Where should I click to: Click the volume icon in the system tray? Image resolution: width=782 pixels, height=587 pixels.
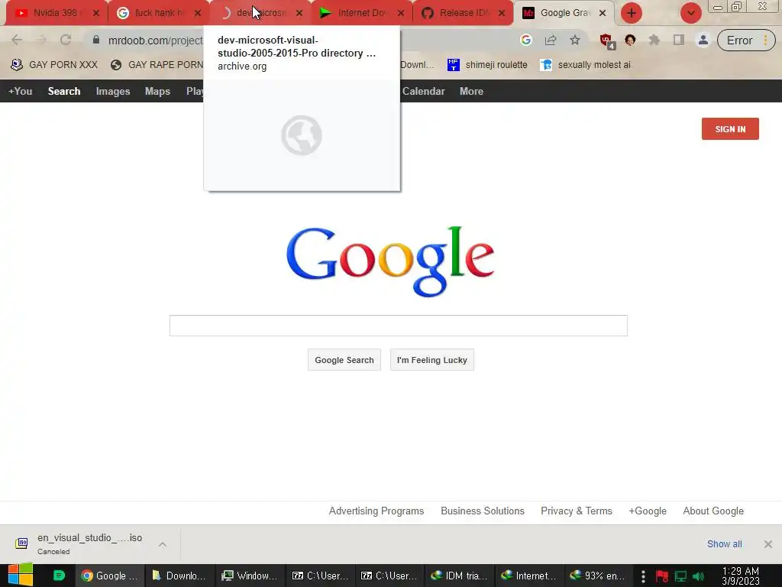699,576
